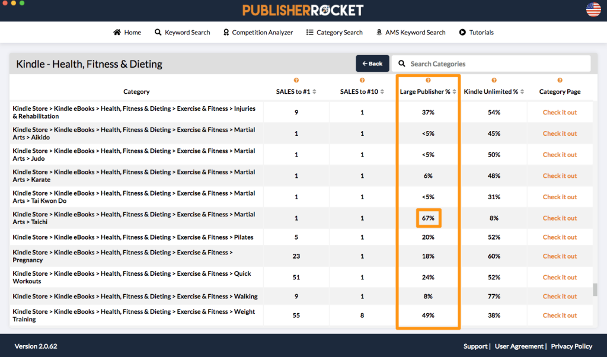Open the Support link in footer
Viewport: 607px width, 357px height.
pos(475,346)
